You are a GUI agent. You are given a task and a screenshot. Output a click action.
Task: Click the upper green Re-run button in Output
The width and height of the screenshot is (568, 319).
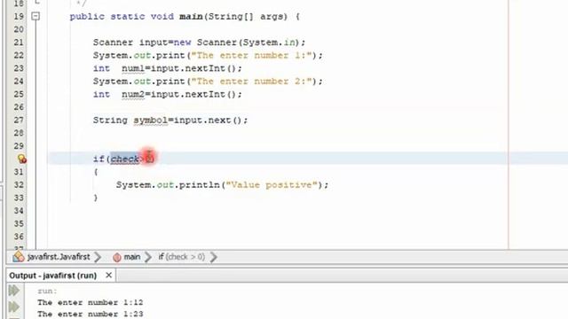(14, 290)
